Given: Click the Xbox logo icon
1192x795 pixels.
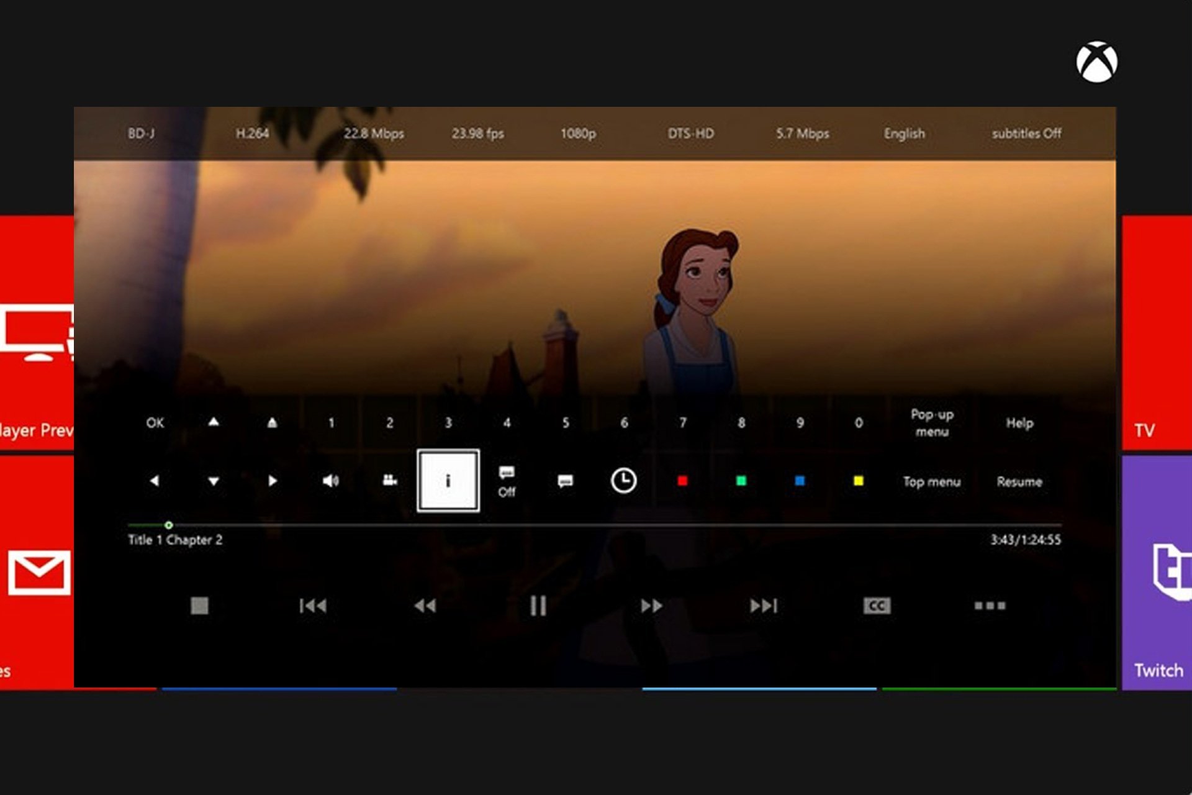Looking at the screenshot, I should tap(1097, 62).
